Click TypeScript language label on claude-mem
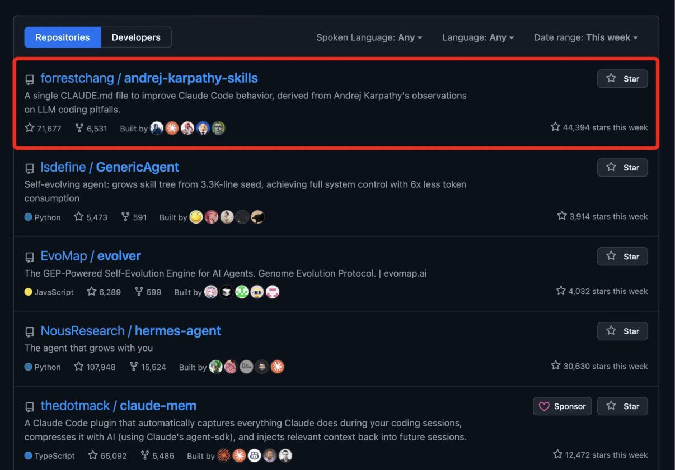The width and height of the screenshot is (675, 470). [x=50, y=456]
